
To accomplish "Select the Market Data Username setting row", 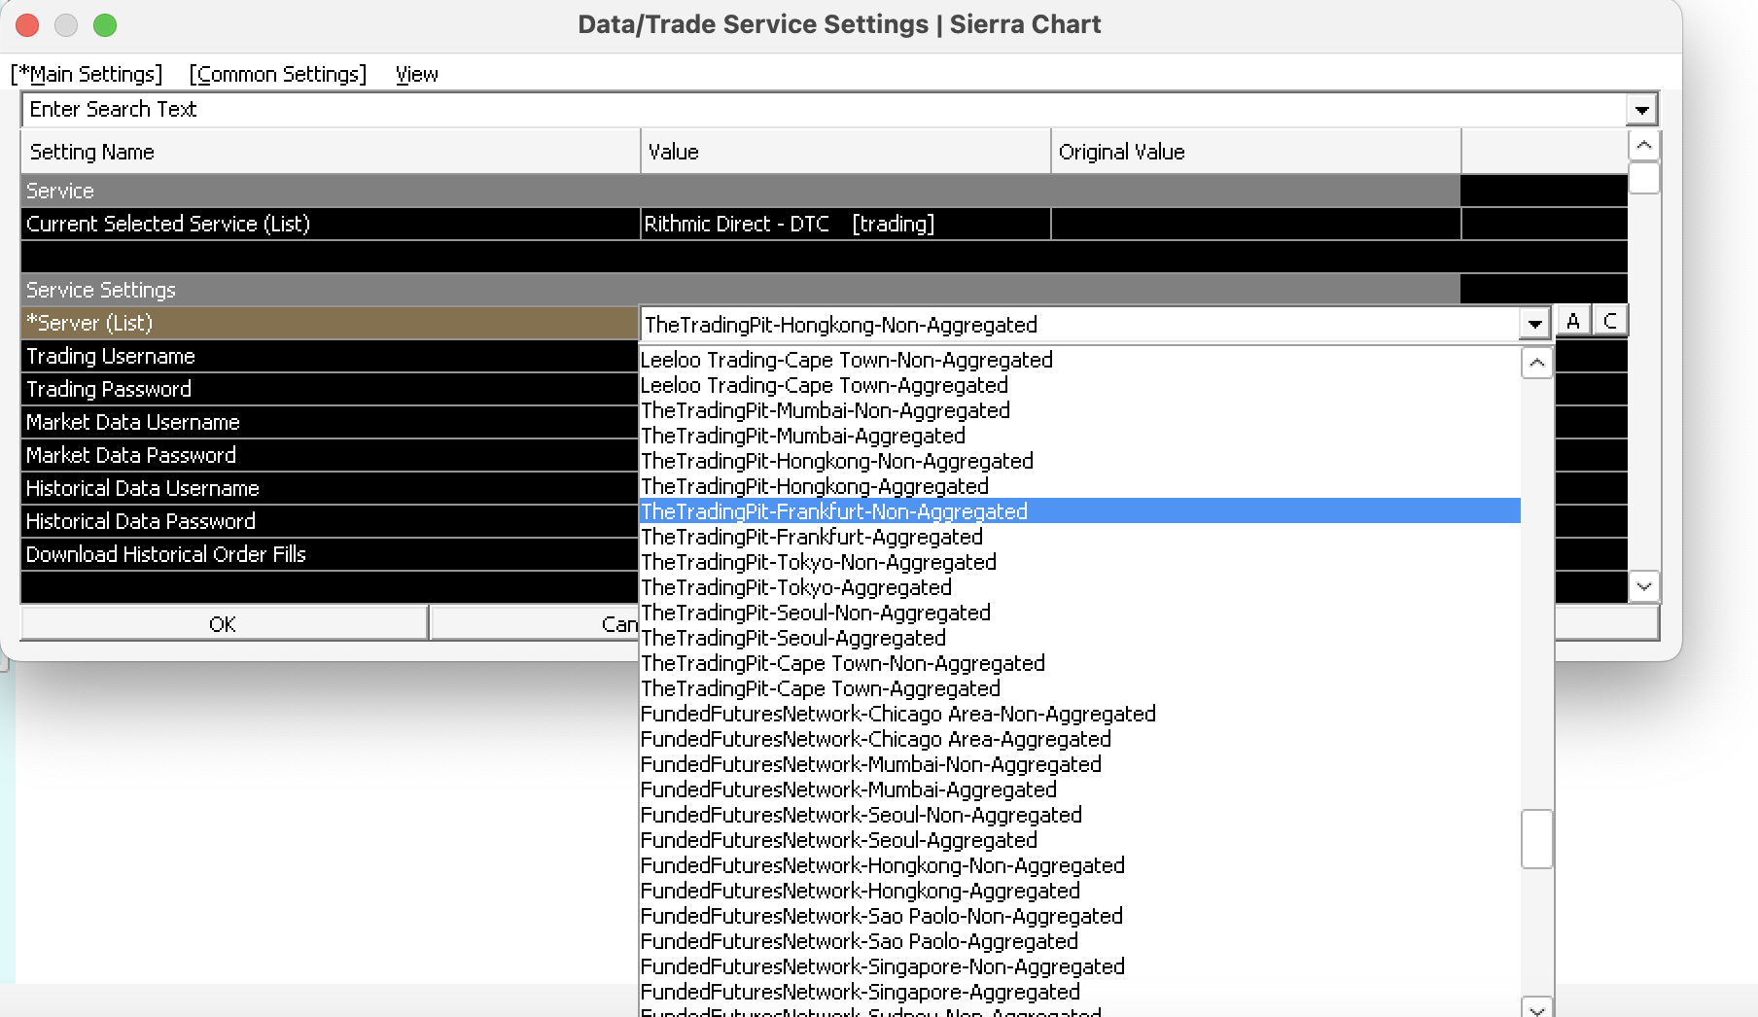I will coord(330,422).
